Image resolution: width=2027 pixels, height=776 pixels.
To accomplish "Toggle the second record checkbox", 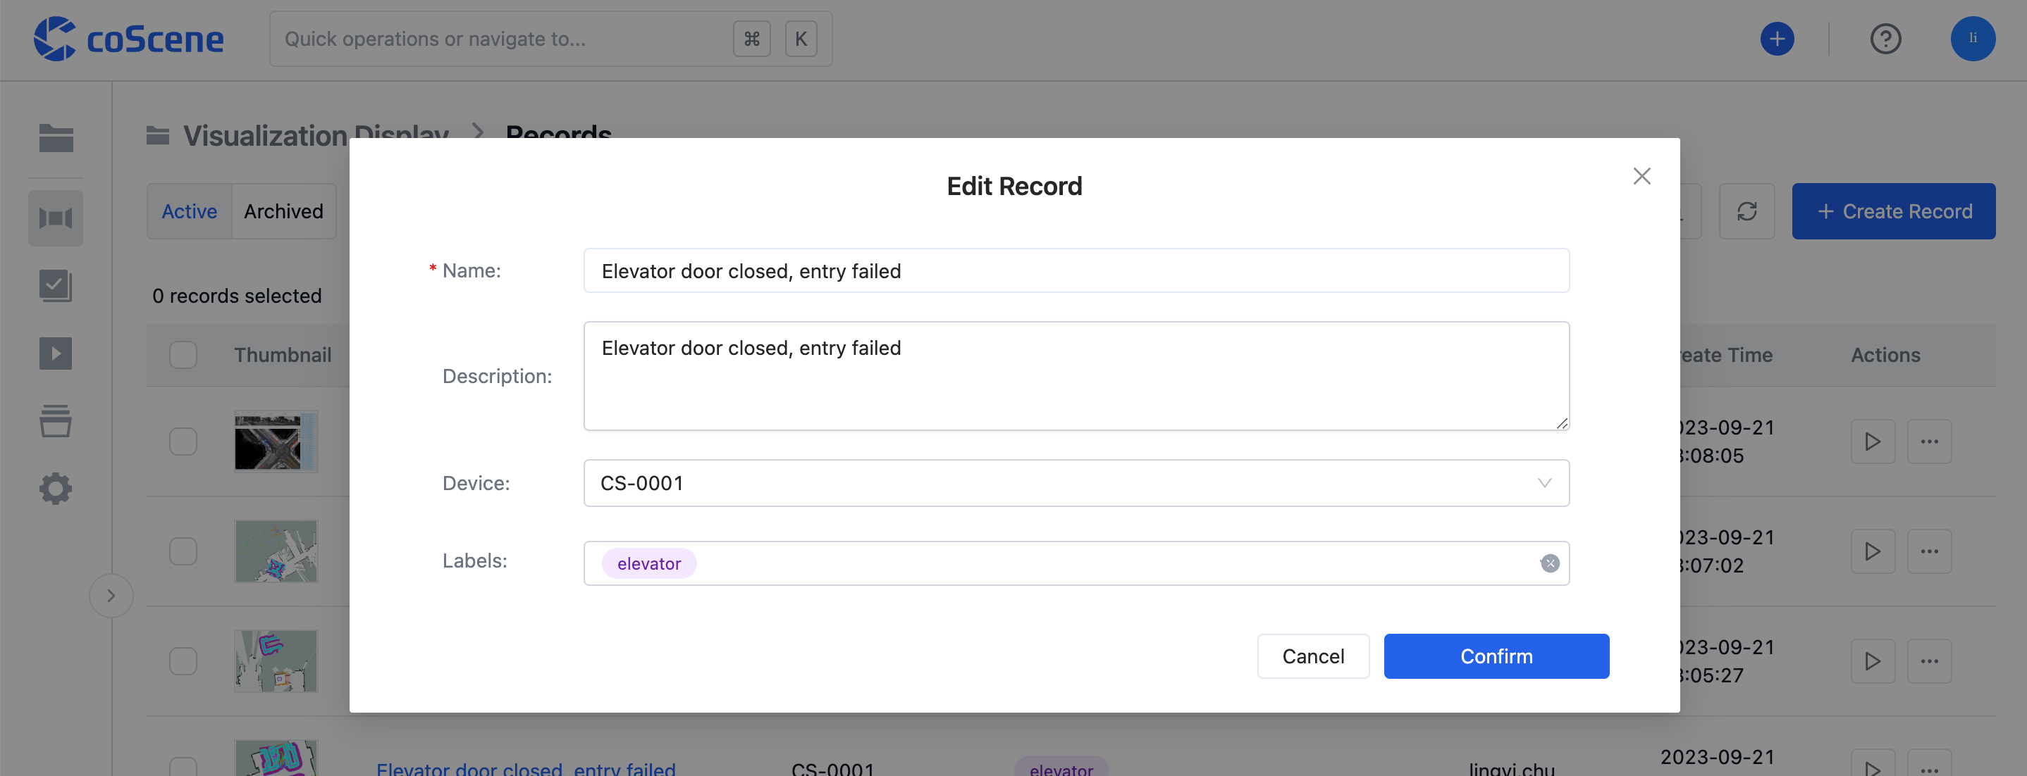I will point(183,550).
